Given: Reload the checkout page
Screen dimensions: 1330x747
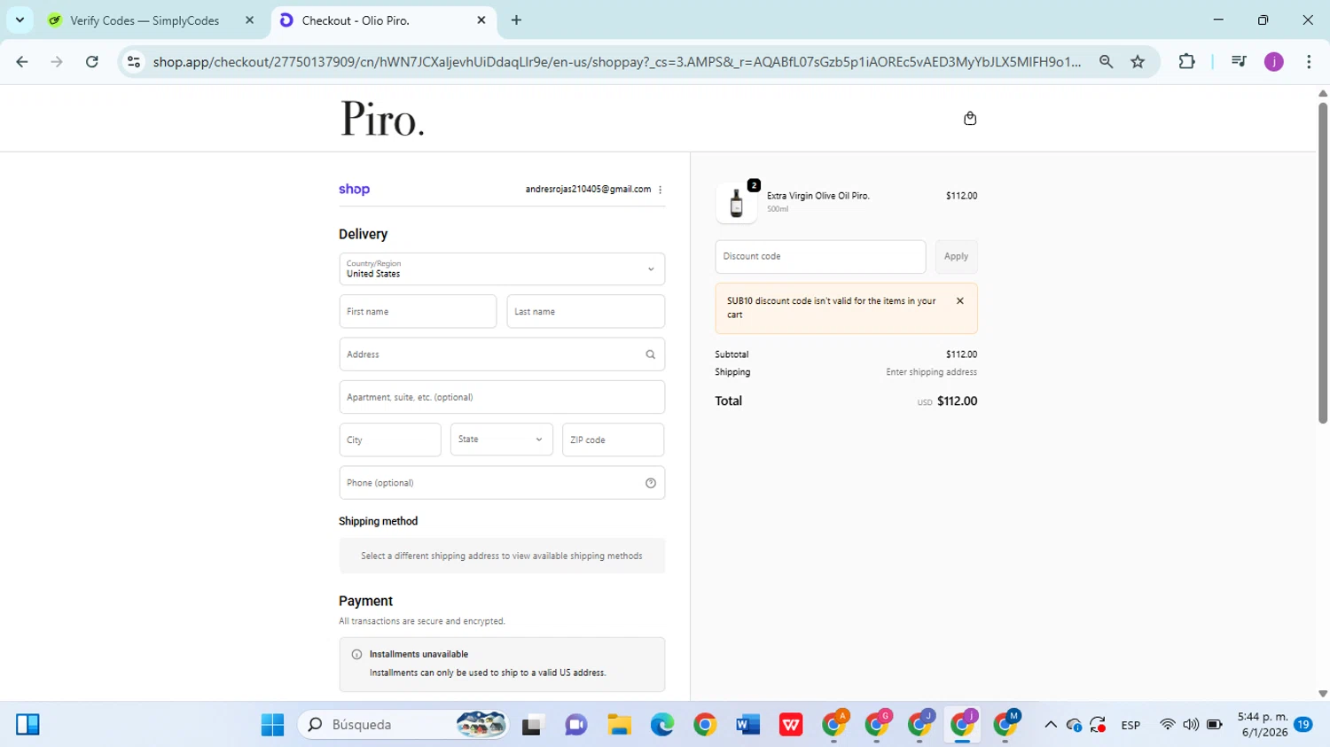Looking at the screenshot, I should point(92,61).
